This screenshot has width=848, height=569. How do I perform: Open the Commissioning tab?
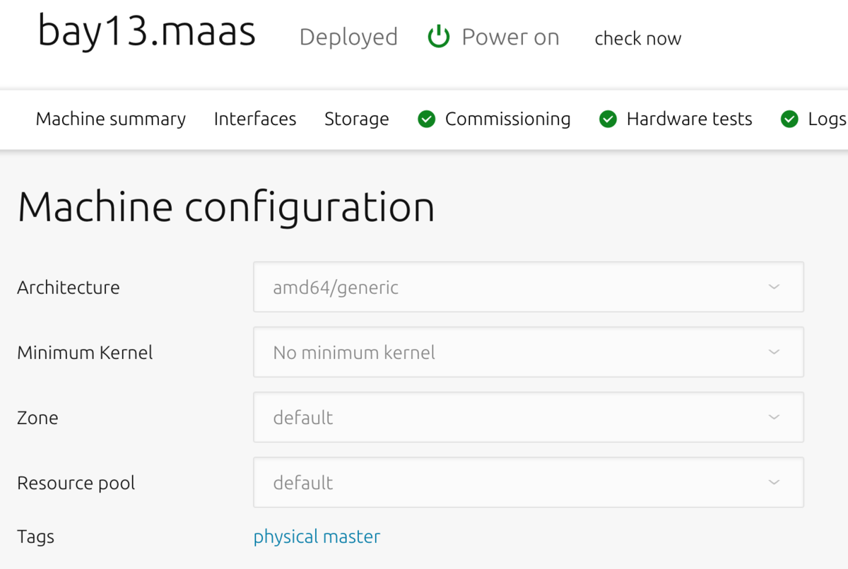coord(507,119)
